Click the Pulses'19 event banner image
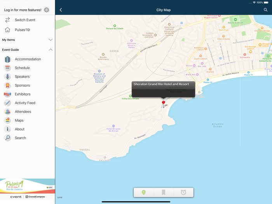This screenshot has height=204, width=272. (27, 186)
